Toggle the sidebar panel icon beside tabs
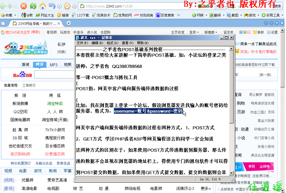Screen dimensions: 286x193 (3, 23)
